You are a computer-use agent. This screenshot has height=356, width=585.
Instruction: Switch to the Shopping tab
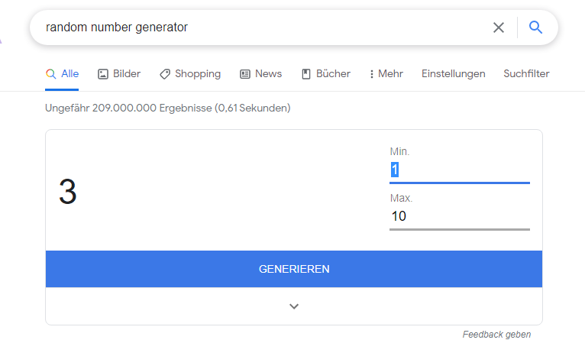pyautogui.click(x=190, y=74)
